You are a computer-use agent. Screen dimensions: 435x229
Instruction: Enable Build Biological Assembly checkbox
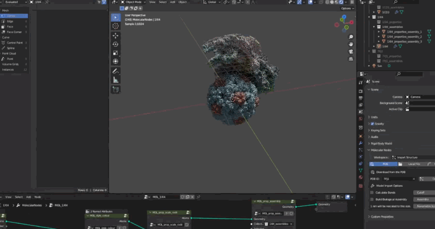(x=372, y=199)
